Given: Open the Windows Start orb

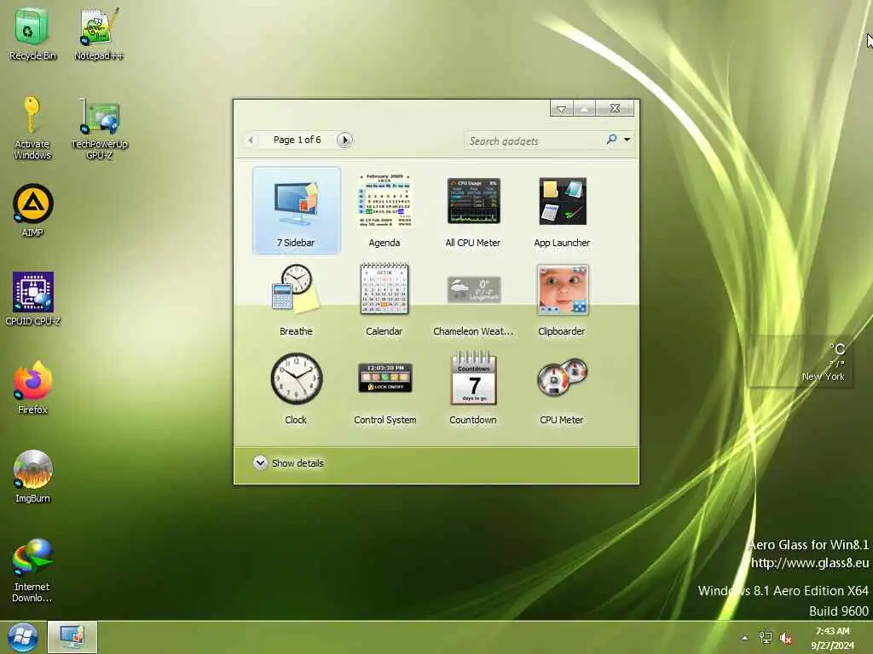Looking at the screenshot, I should click(23, 637).
